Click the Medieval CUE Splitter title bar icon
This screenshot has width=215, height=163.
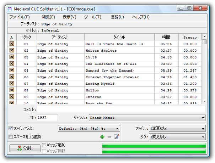tap(10, 9)
